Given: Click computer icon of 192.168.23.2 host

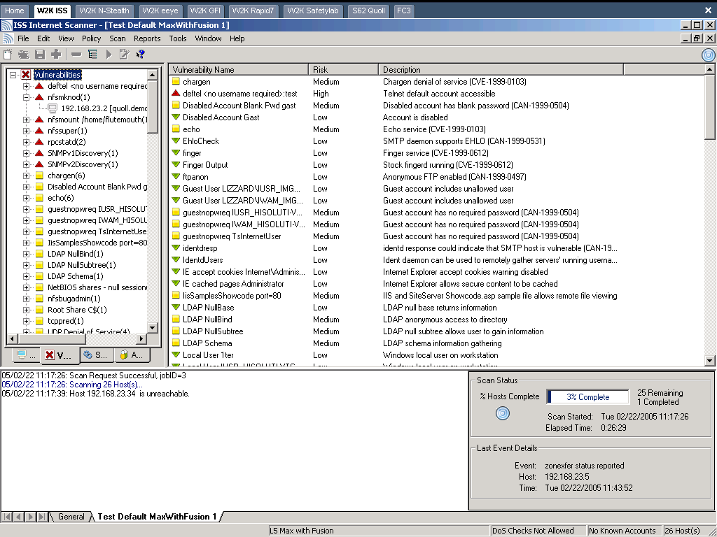Looking at the screenshot, I should (x=53, y=108).
